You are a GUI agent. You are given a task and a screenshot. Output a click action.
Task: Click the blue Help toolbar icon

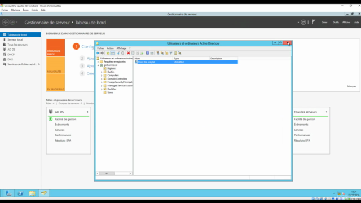(x=147, y=53)
